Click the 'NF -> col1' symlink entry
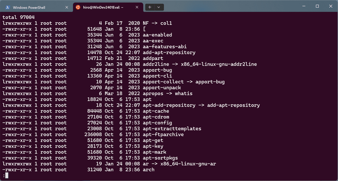Screen dimensions: 338x181 157,23
